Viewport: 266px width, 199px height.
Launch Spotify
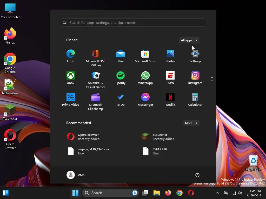click(121, 78)
